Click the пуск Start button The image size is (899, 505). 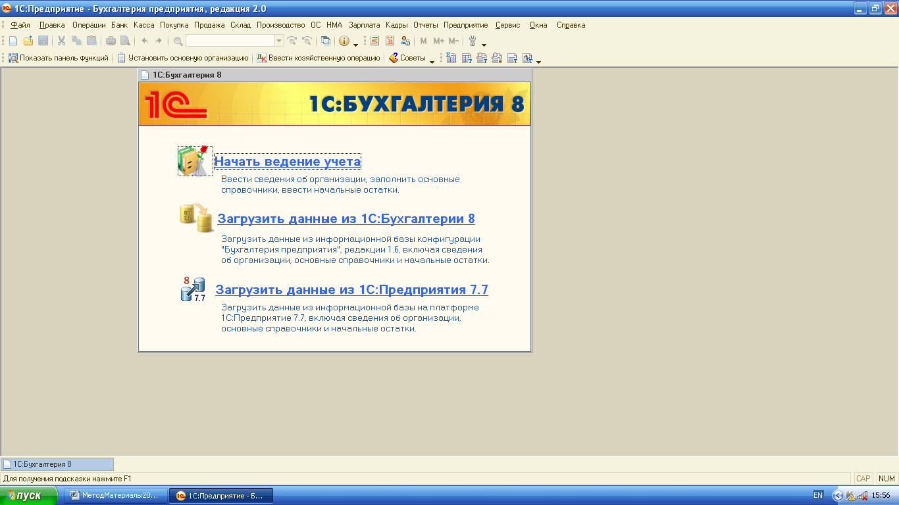tap(30, 496)
